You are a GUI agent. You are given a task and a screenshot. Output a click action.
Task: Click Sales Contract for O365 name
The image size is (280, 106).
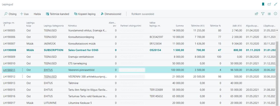83,50
